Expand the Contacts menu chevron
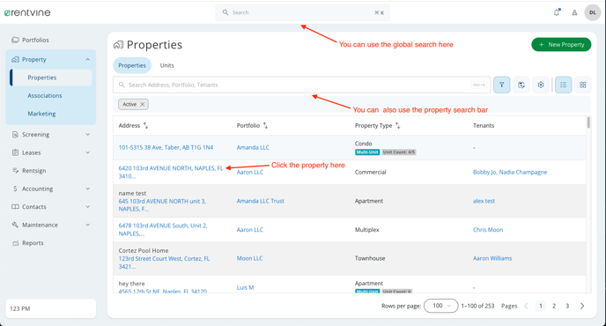The height and width of the screenshot is (326, 606). pos(88,206)
